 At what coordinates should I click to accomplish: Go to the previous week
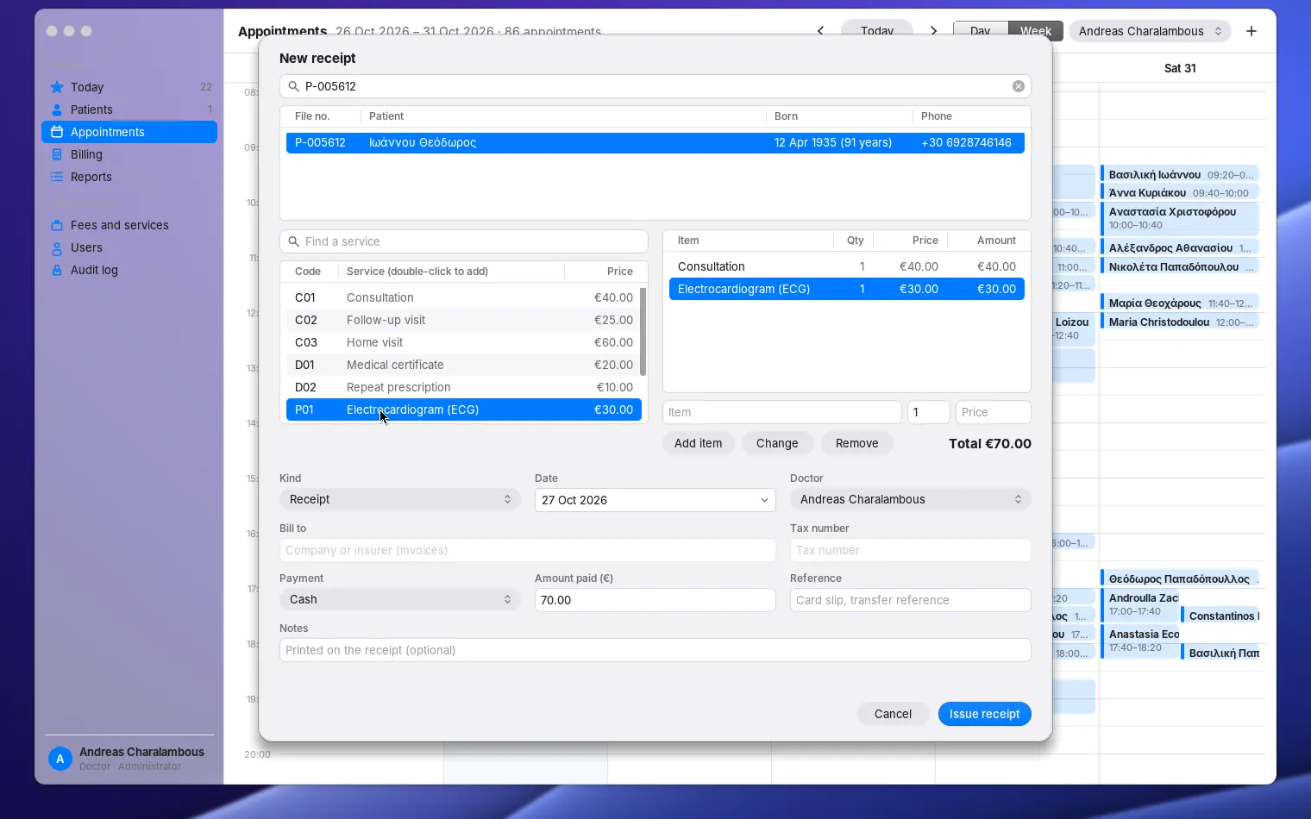[820, 31]
